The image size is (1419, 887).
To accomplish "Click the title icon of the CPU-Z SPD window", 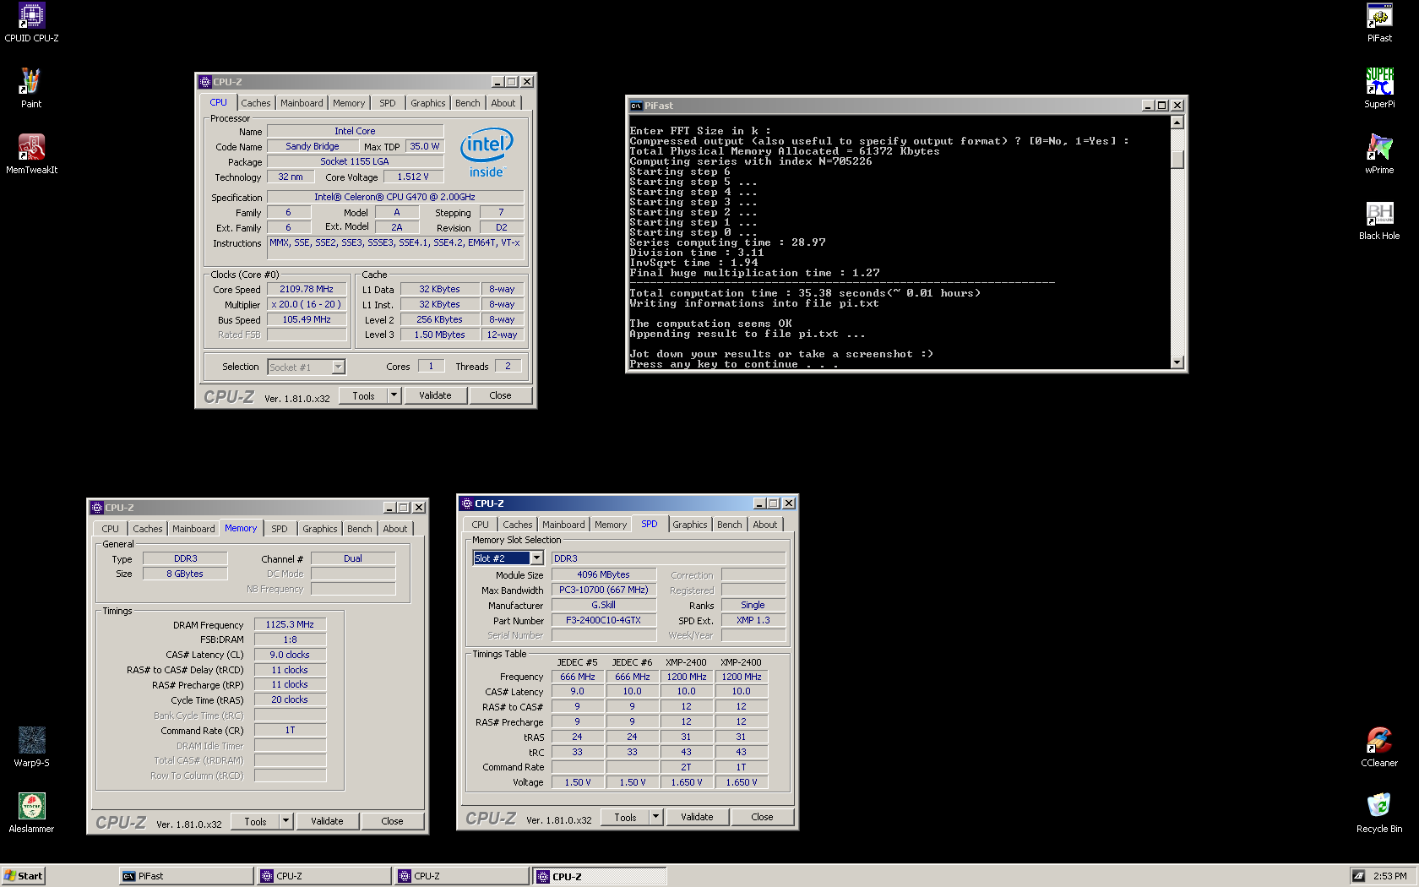I will pyautogui.click(x=466, y=503).
